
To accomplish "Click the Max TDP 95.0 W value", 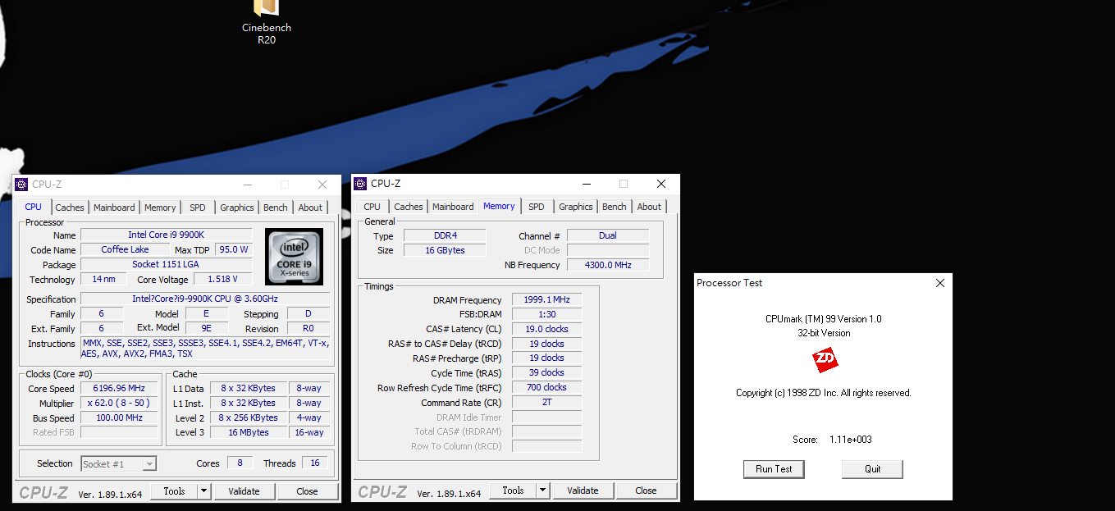I will coord(234,250).
